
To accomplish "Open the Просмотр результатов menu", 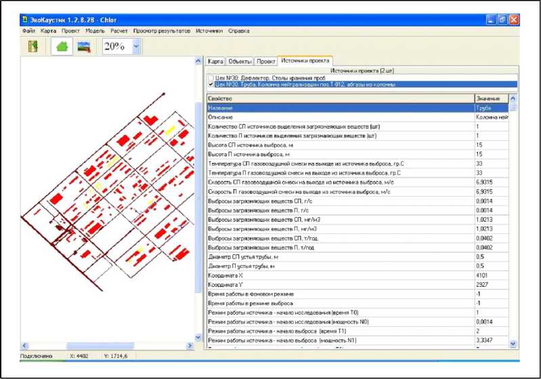I will click(x=161, y=31).
